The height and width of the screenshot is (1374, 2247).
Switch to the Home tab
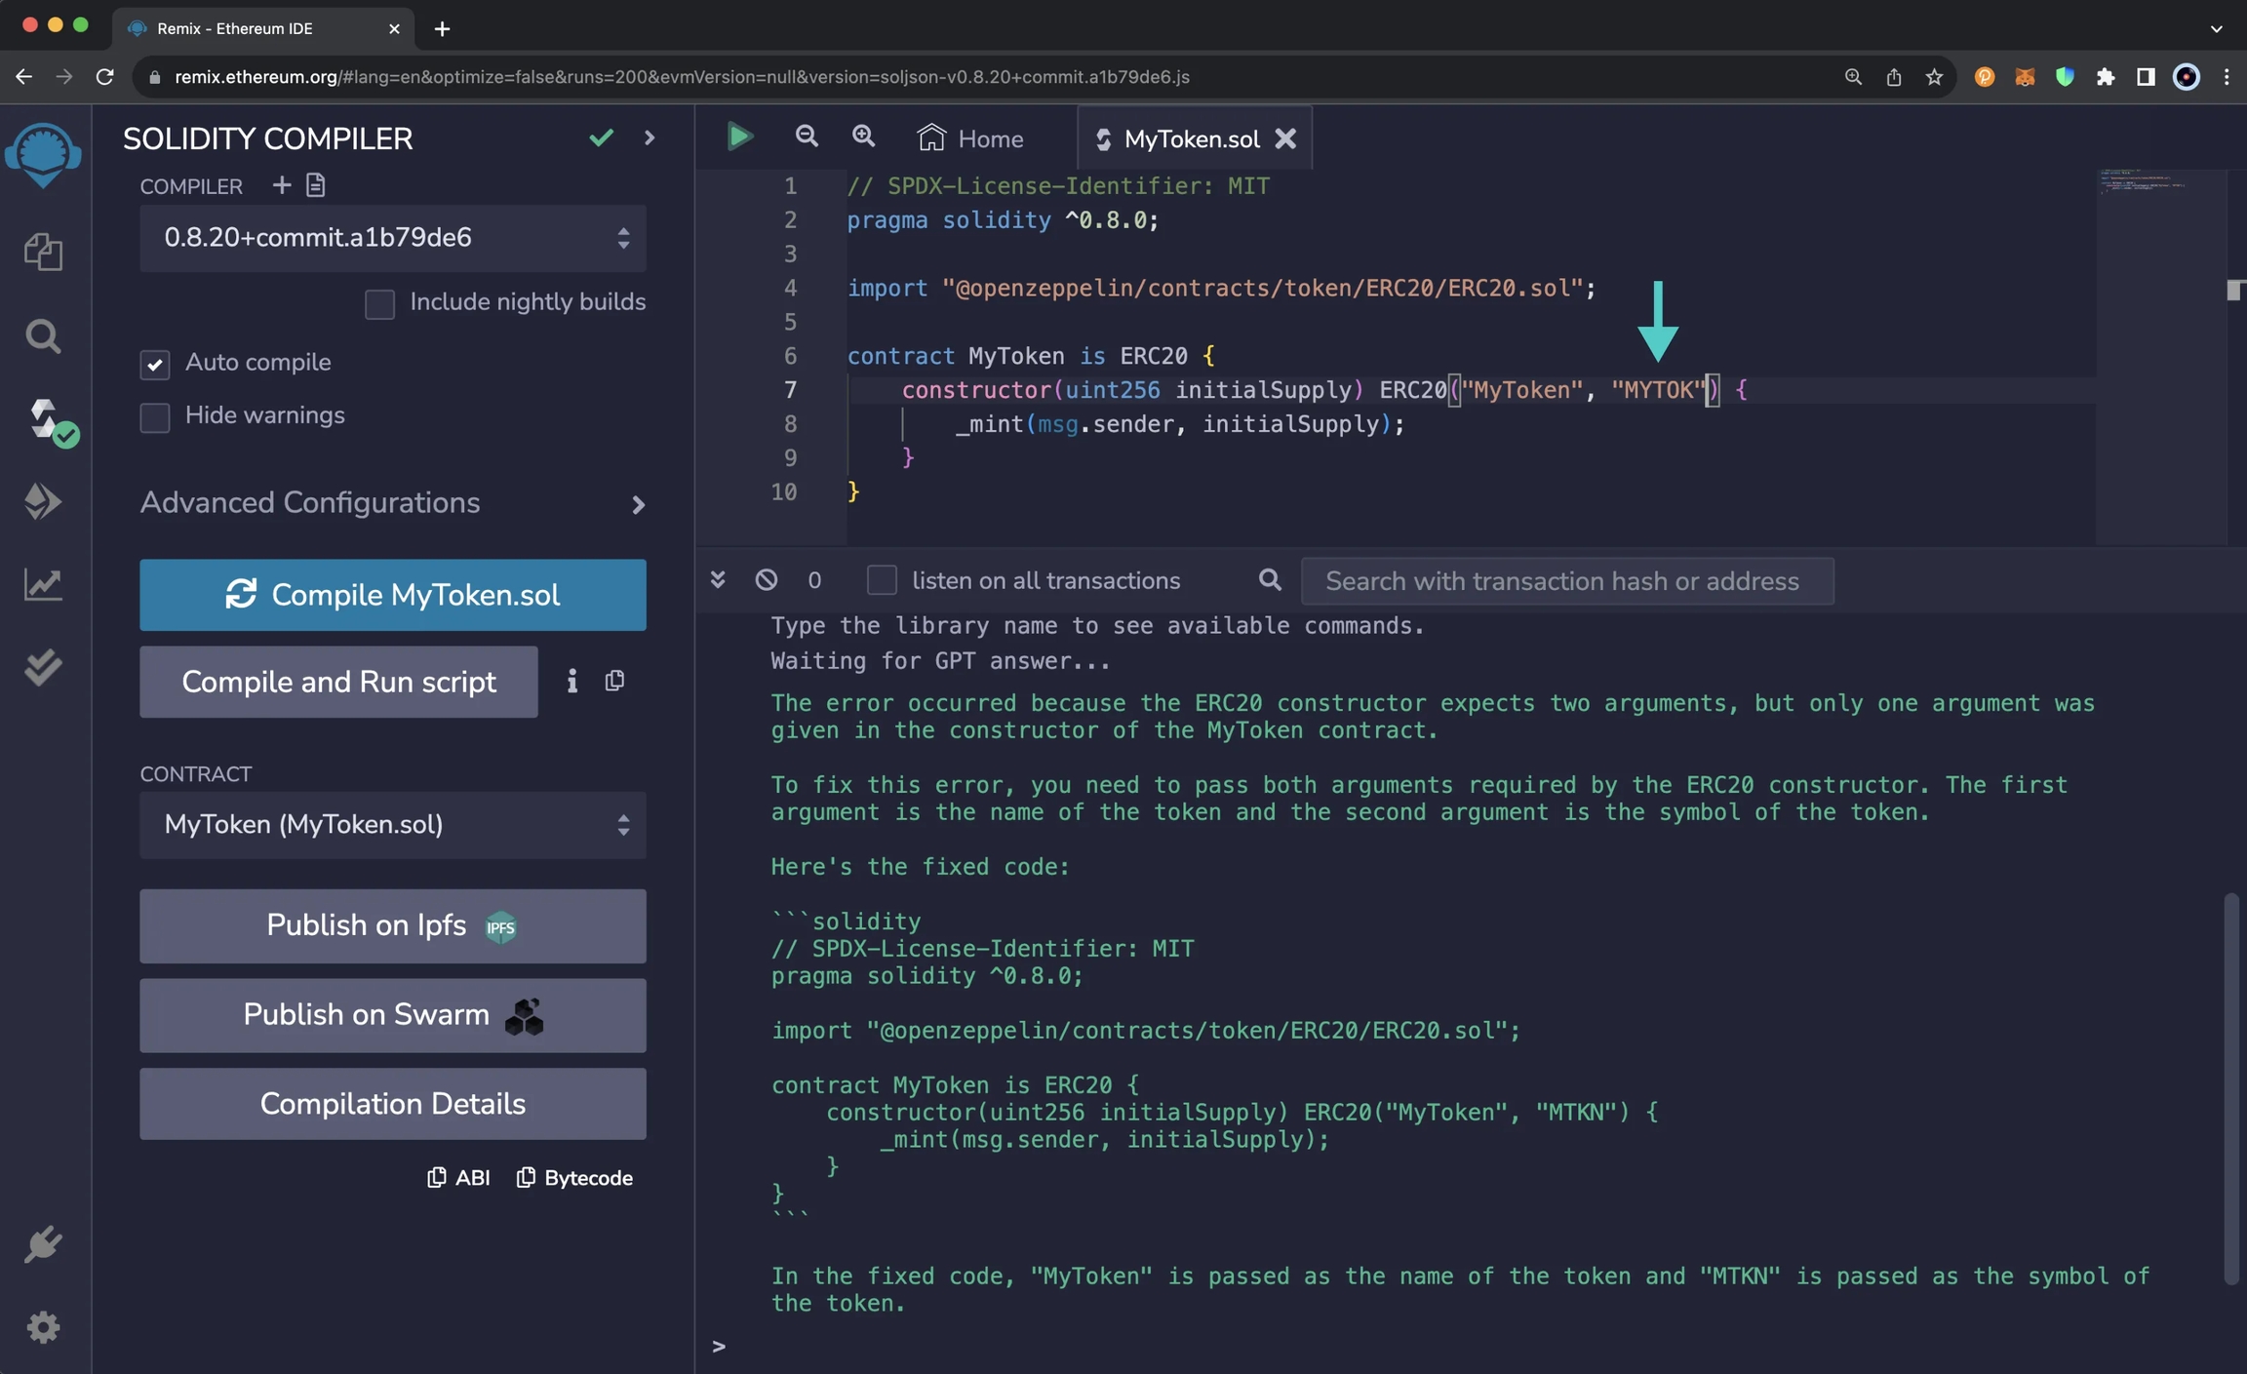tap(971, 138)
